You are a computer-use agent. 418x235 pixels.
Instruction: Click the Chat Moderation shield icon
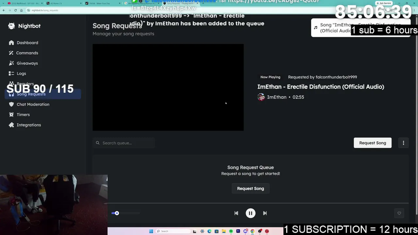[x=11, y=104]
